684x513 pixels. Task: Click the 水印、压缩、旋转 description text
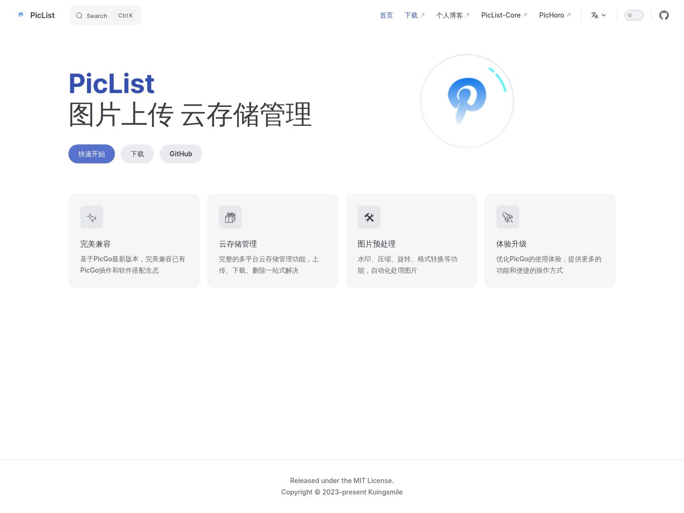coord(408,265)
